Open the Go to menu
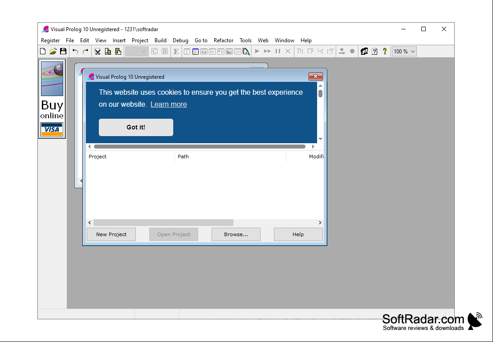This screenshot has width=493, height=342. point(201,40)
